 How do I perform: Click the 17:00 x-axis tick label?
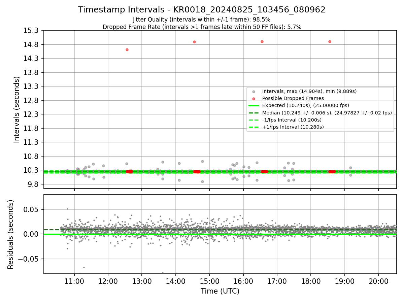coord(277,281)
